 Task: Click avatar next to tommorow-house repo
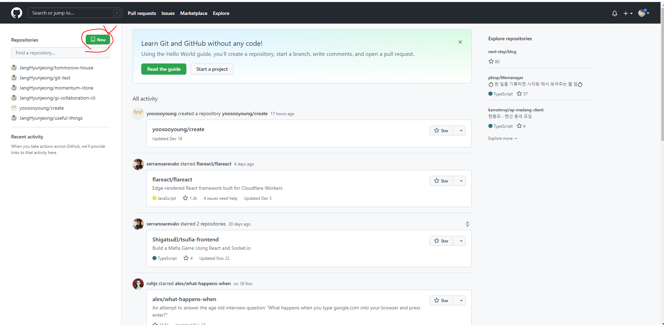point(14,68)
